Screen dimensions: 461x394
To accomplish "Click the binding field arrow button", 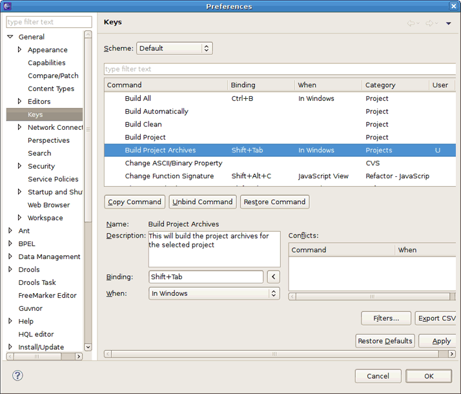I will pyautogui.click(x=273, y=276).
